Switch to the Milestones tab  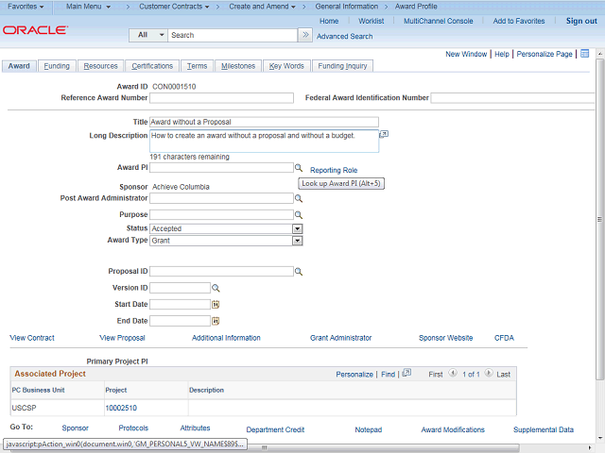238,66
